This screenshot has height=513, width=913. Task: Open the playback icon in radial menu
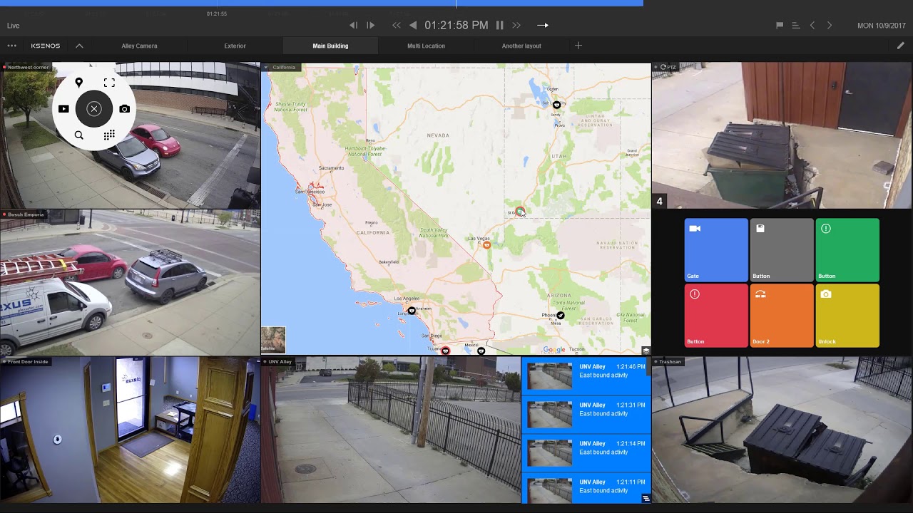63,109
